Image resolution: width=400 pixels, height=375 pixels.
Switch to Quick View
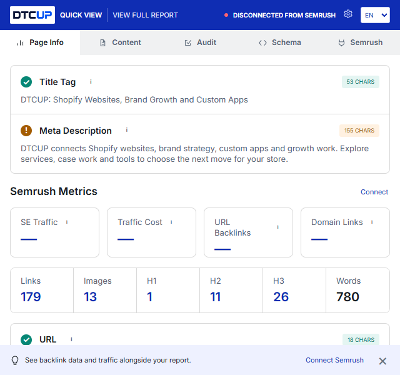pyautogui.click(x=81, y=15)
